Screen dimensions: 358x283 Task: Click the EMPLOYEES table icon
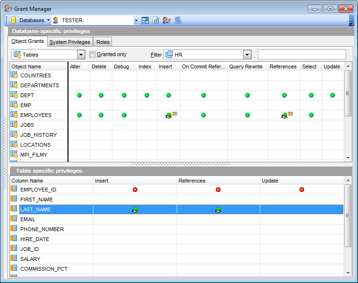pyautogui.click(x=14, y=115)
